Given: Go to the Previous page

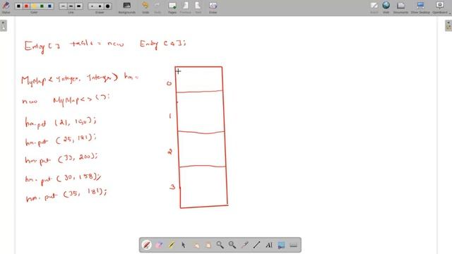Looking at the screenshot, I should 185,7.
